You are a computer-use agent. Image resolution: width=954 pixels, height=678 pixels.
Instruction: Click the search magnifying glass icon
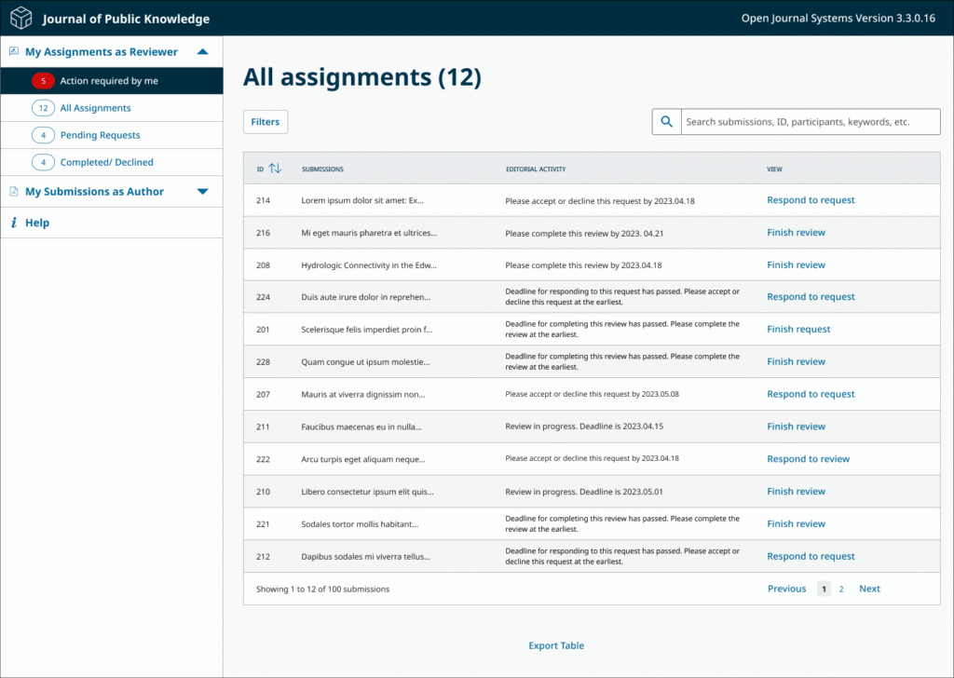tap(666, 121)
